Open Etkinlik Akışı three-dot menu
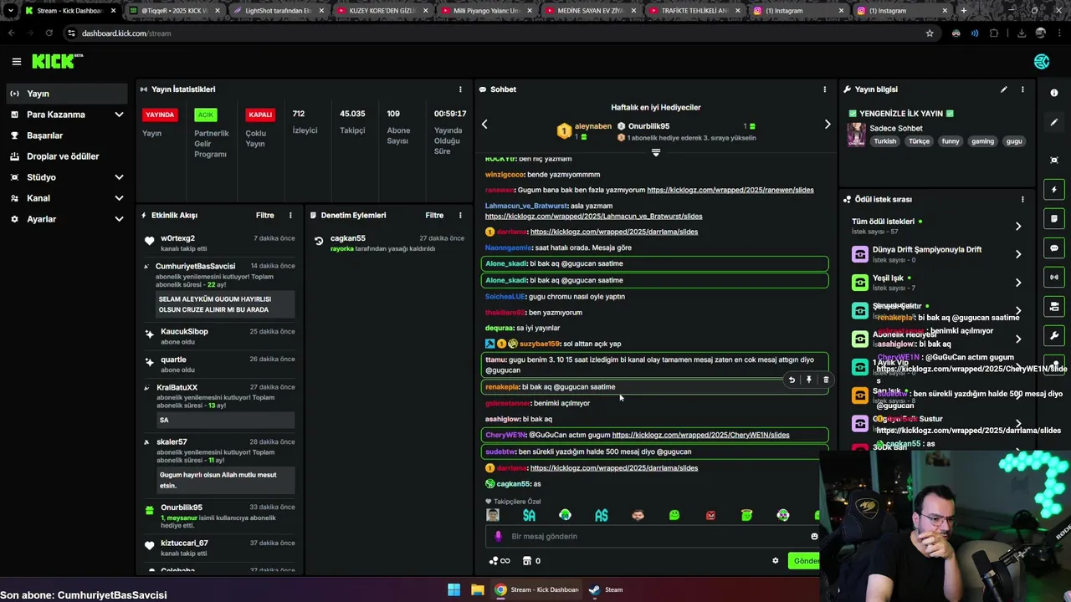This screenshot has height=602, width=1071. 291,215
